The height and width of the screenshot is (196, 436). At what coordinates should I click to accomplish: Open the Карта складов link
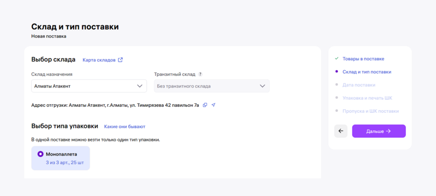click(99, 60)
